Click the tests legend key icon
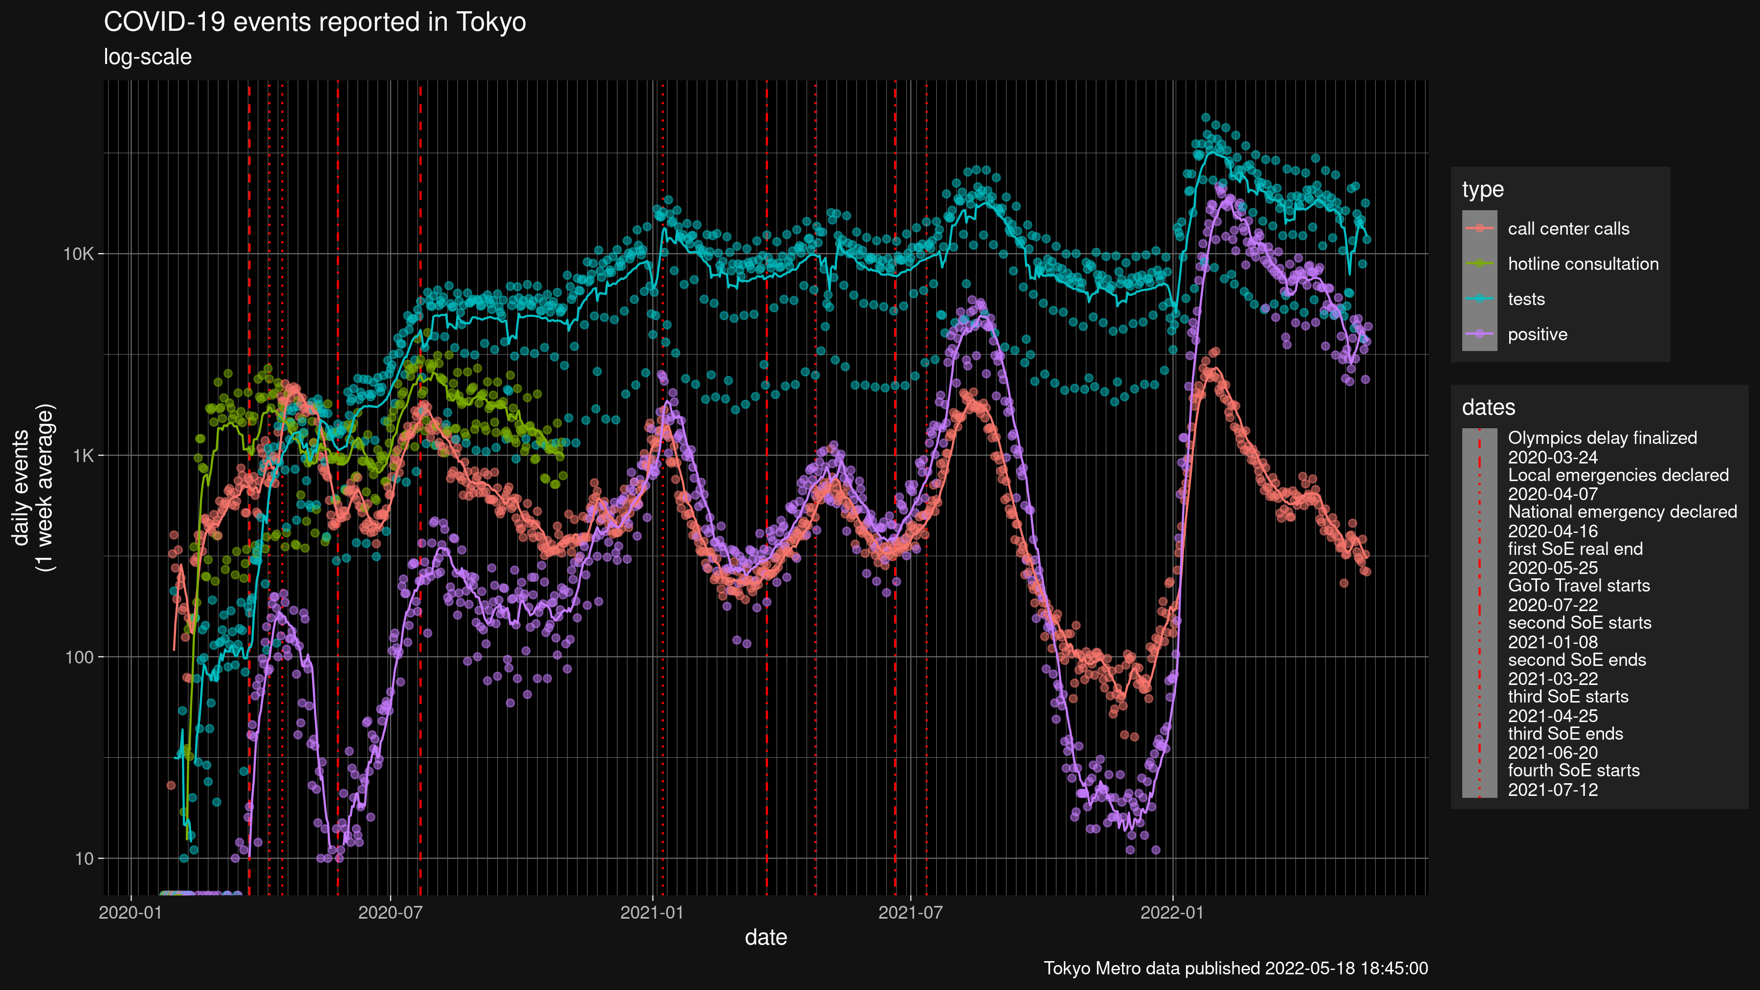 (x=1479, y=299)
